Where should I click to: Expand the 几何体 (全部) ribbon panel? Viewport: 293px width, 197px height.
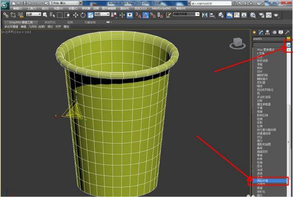click(37, 27)
